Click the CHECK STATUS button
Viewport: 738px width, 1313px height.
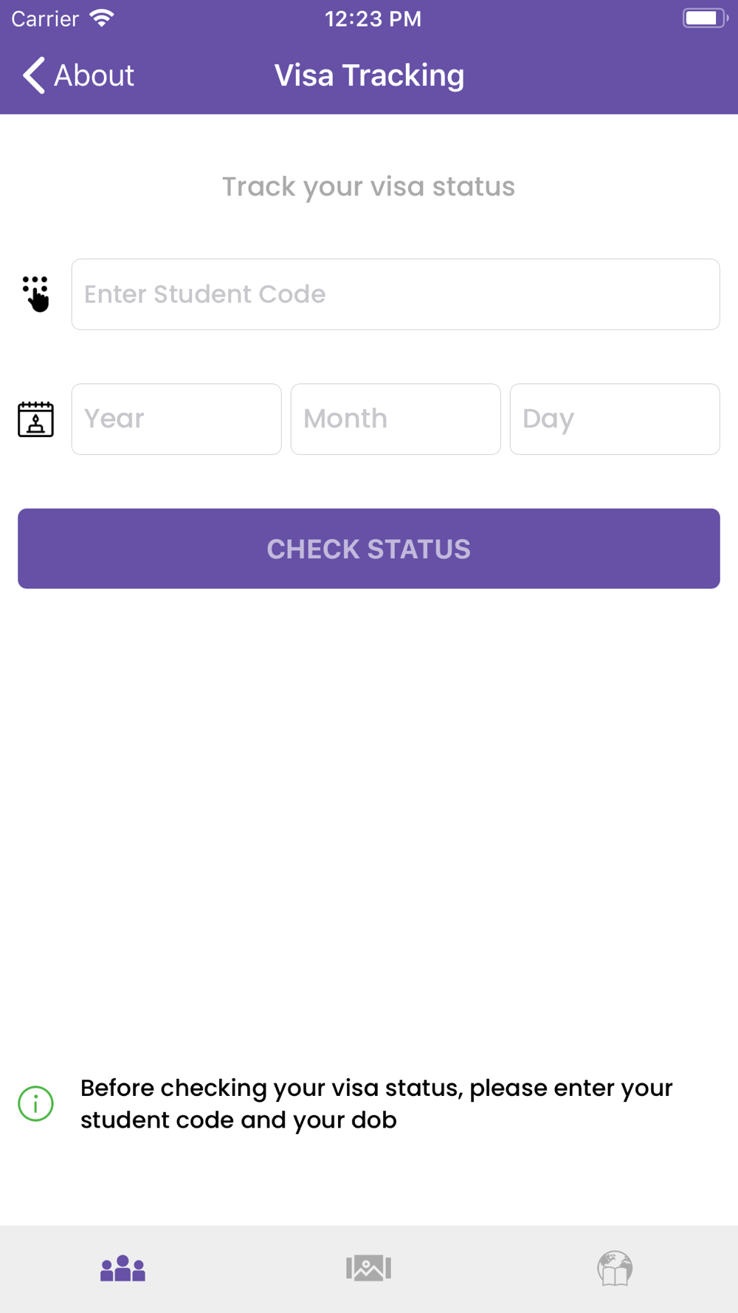(369, 549)
